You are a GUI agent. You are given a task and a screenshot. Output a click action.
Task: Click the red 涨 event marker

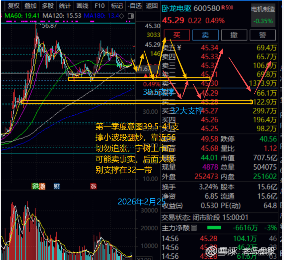(93, 186)
